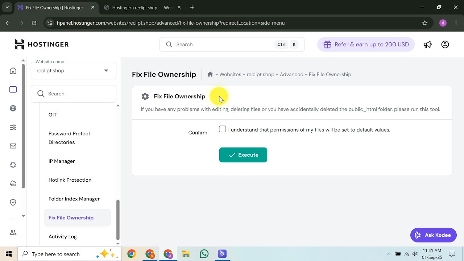Open the shield security icon in sidebar
Screen dimensions: 464x261
(13, 202)
